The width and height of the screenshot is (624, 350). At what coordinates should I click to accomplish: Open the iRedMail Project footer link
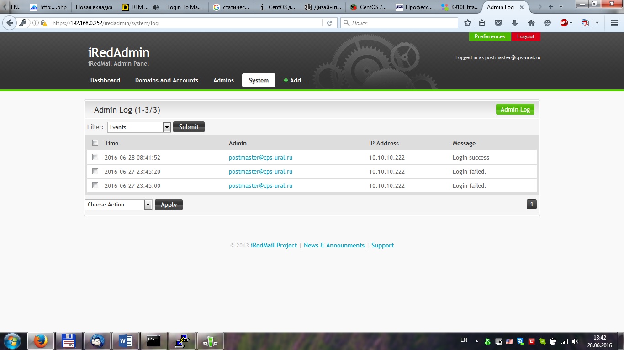pyautogui.click(x=274, y=245)
